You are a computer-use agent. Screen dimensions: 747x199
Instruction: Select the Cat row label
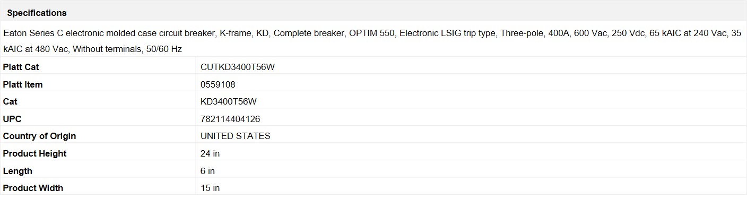(x=10, y=101)
